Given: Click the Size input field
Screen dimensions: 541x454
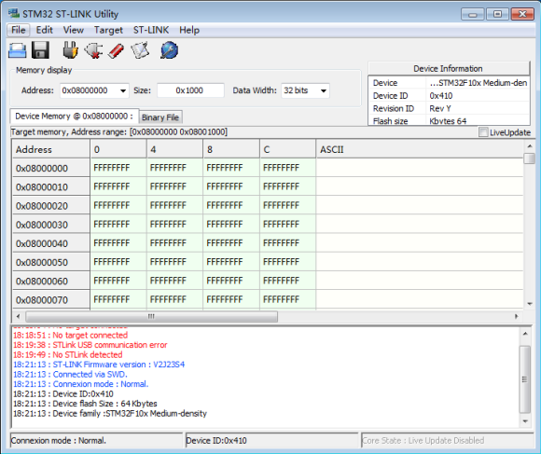Looking at the screenshot, I should [190, 90].
